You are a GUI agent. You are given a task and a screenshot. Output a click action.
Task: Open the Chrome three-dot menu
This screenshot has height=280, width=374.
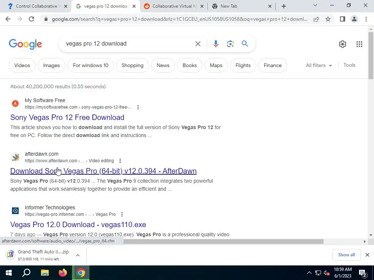366,19
